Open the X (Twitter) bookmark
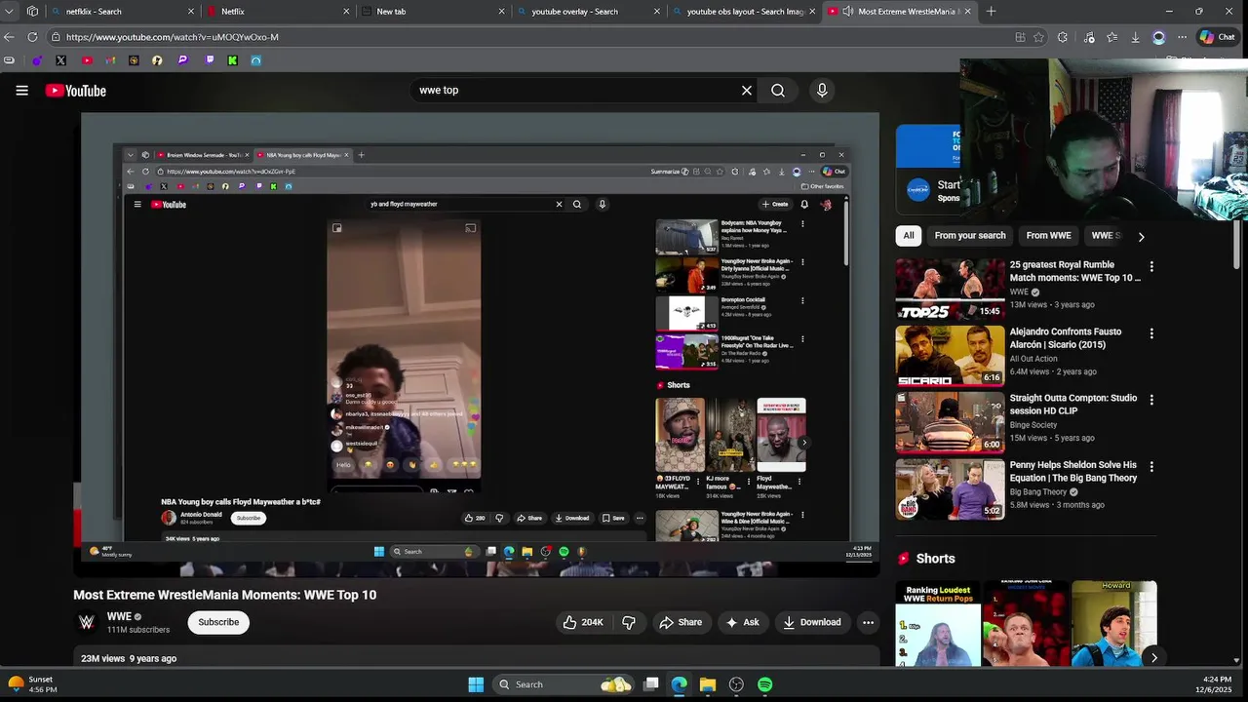The height and width of the screenshot is (702, 1248). tap(60, 60)
